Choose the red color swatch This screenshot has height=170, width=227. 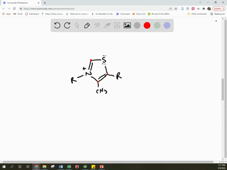tap(147, 25)
